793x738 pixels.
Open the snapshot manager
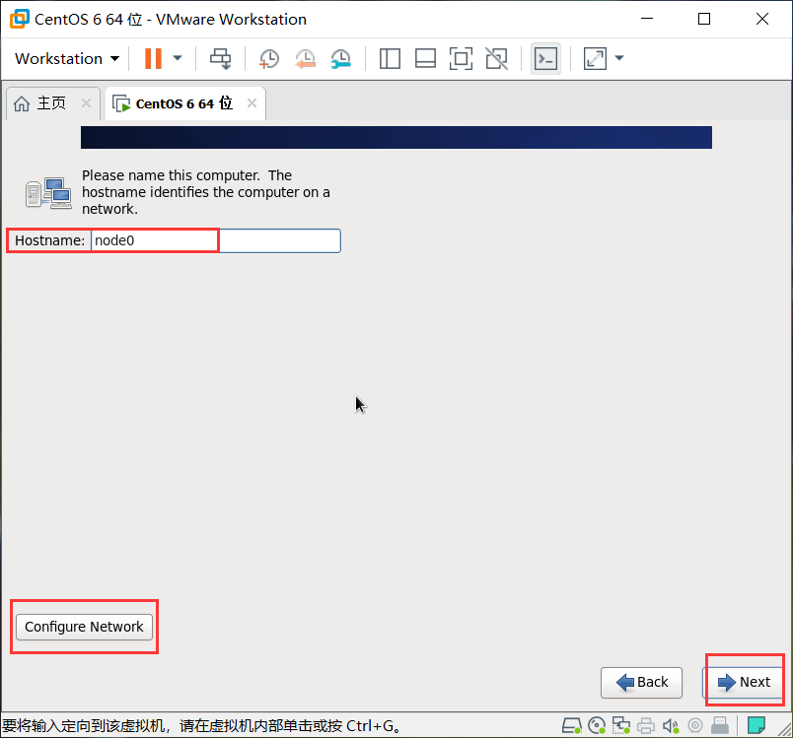pos(341,58)
